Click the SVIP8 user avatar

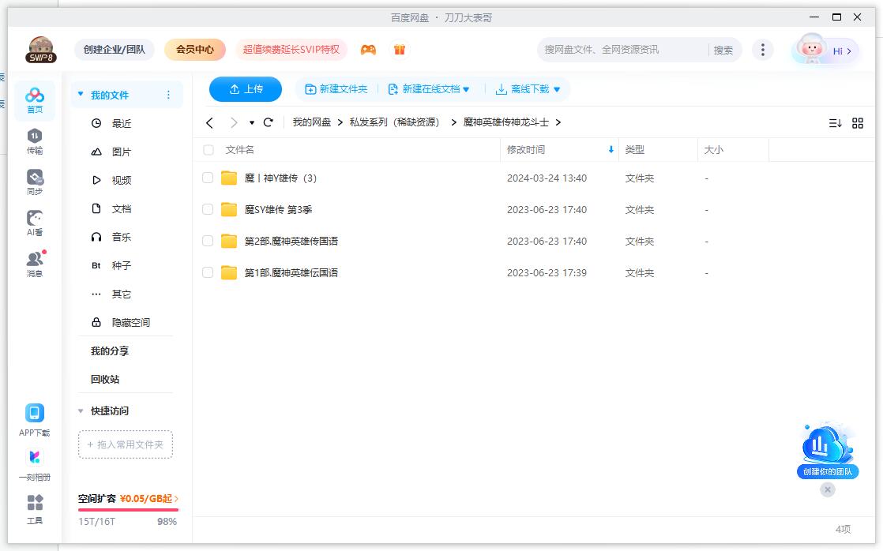(40, 50)
